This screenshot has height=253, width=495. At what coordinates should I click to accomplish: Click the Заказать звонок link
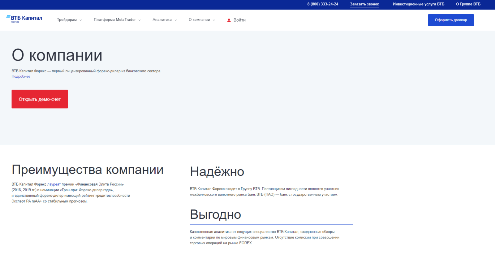click(x=364, y=4)
